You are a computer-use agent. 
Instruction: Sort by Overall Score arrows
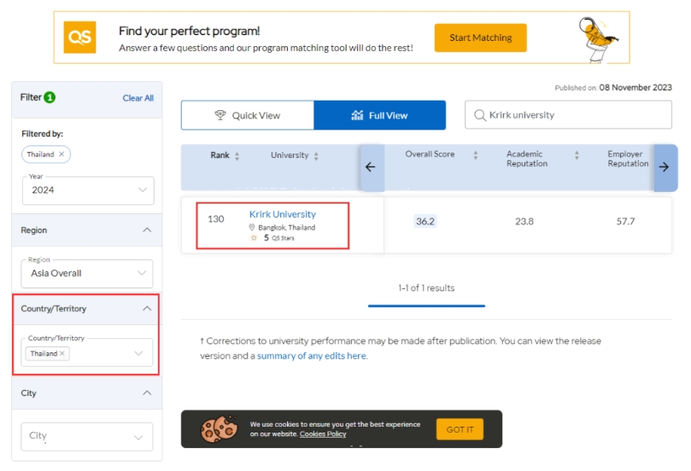point(476,154)
